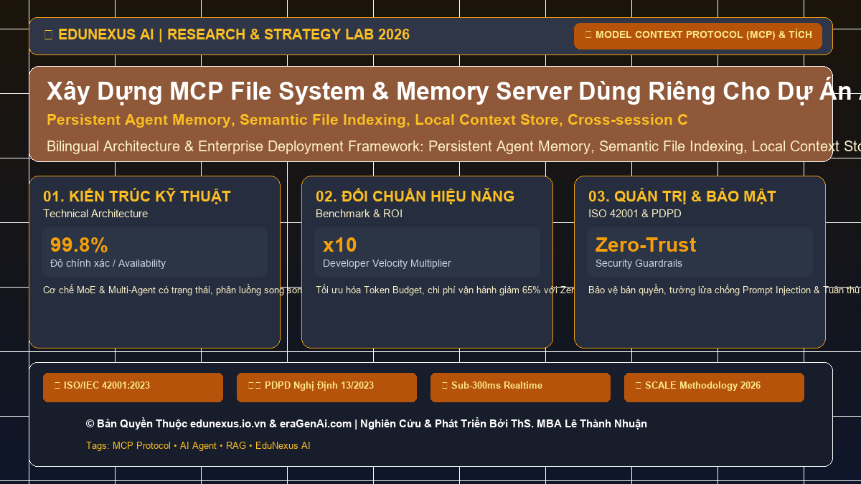Click the Benchmark & ROI label

click(358, 214)
